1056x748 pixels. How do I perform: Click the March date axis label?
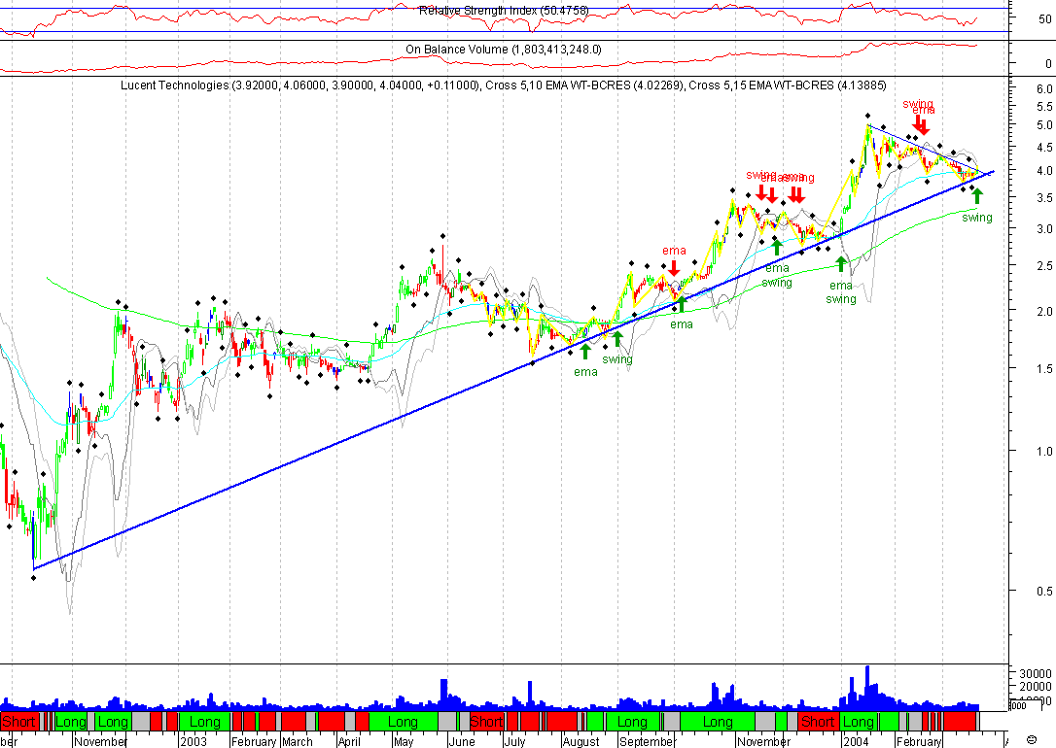(x=297, y=741)
